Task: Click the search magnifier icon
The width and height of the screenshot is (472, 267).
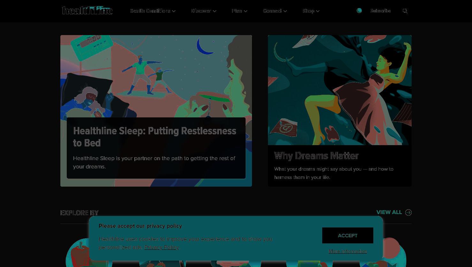Action: click(405, 11)
